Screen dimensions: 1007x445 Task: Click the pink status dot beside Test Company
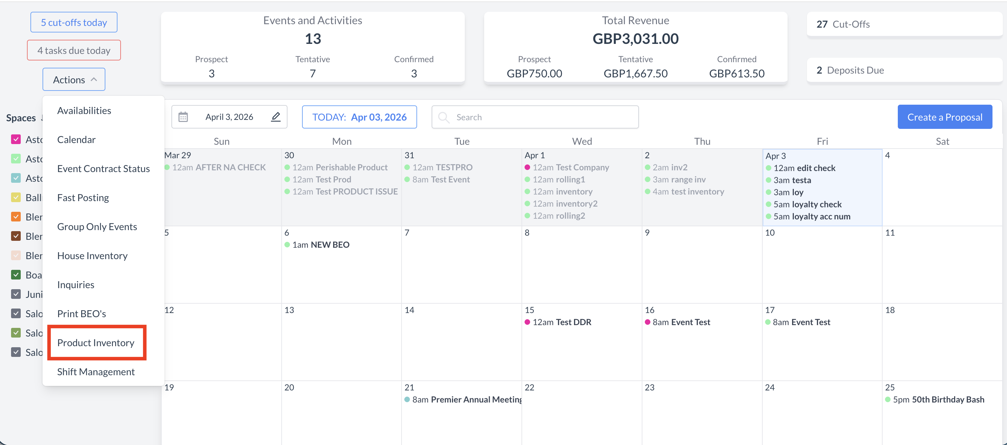527,167
